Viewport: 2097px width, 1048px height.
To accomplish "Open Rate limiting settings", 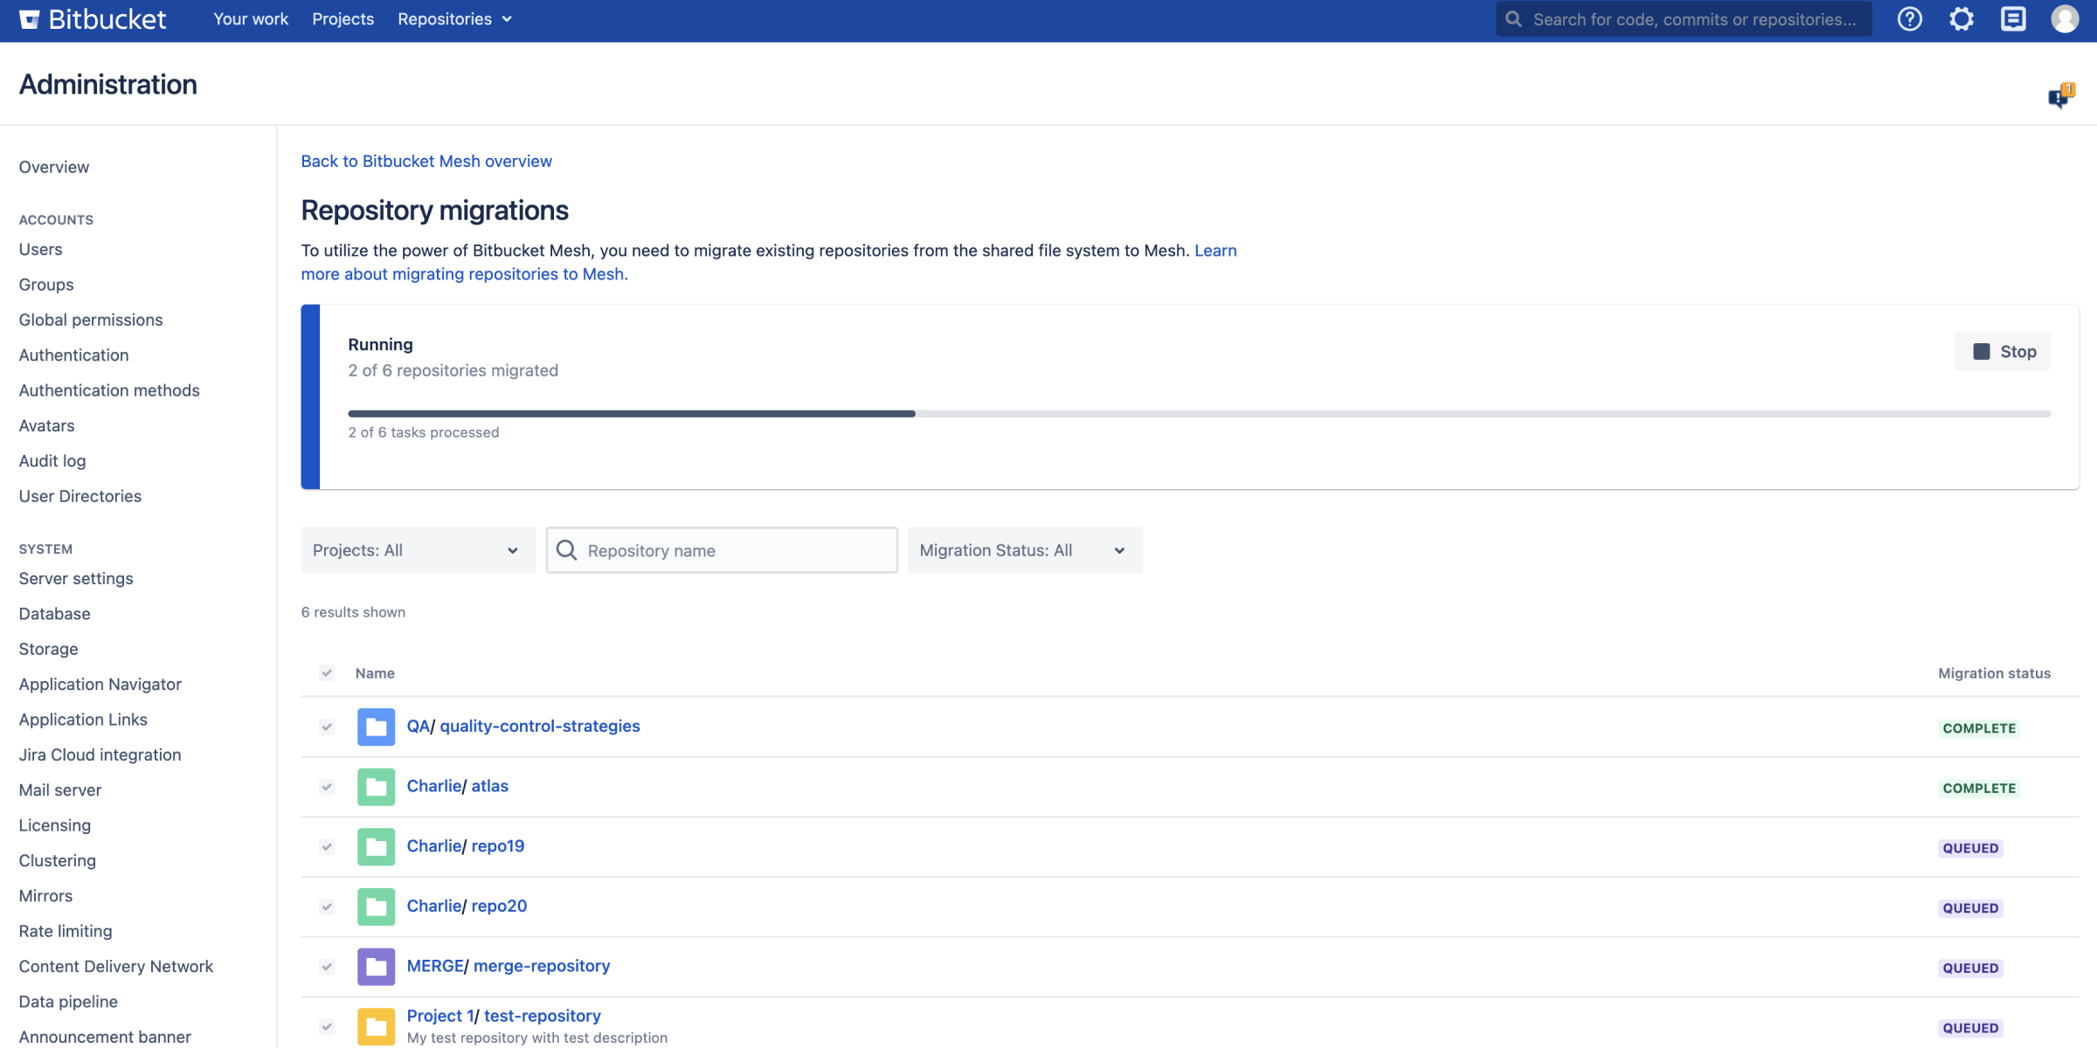I will (66, 931).
